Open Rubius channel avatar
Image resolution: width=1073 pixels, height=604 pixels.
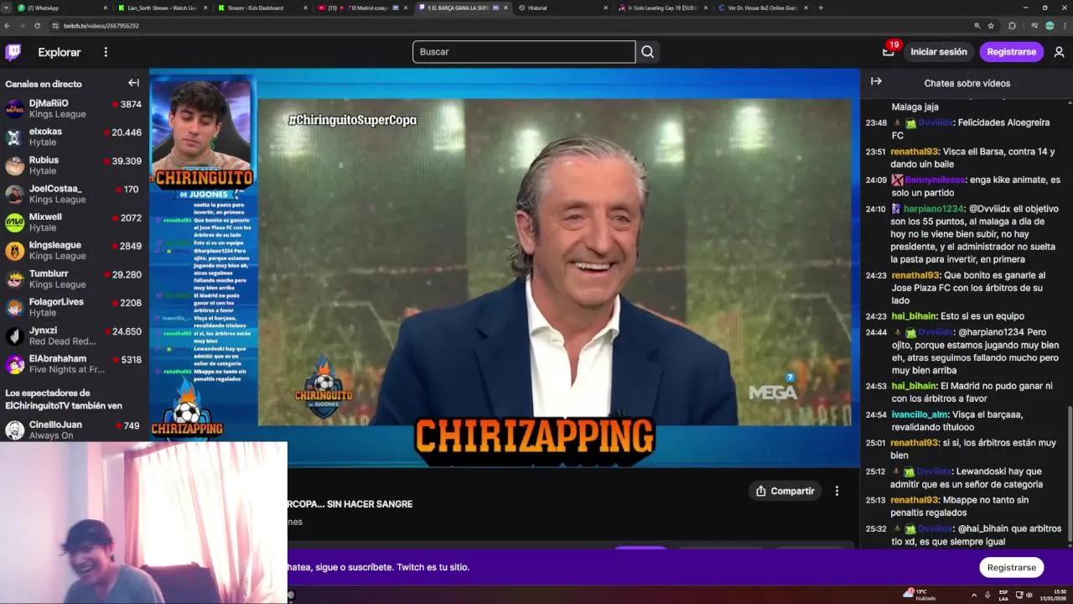(15, 166)
